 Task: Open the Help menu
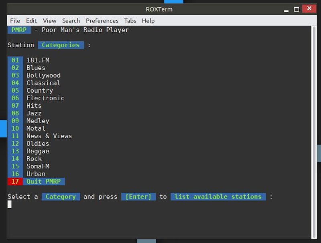tap(148, 20)
